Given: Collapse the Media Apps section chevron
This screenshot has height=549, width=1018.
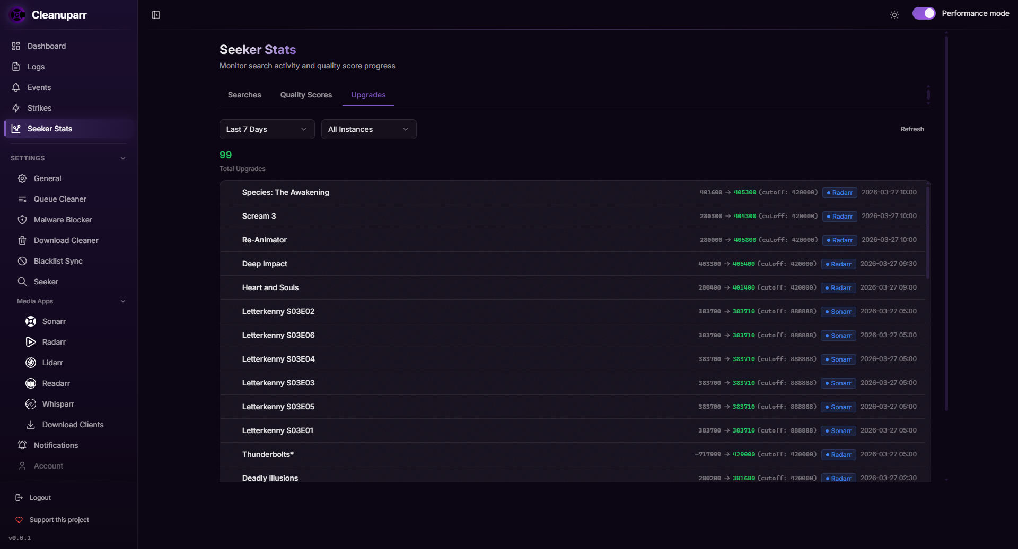Looking at the screenshot, I should point(123,301).
